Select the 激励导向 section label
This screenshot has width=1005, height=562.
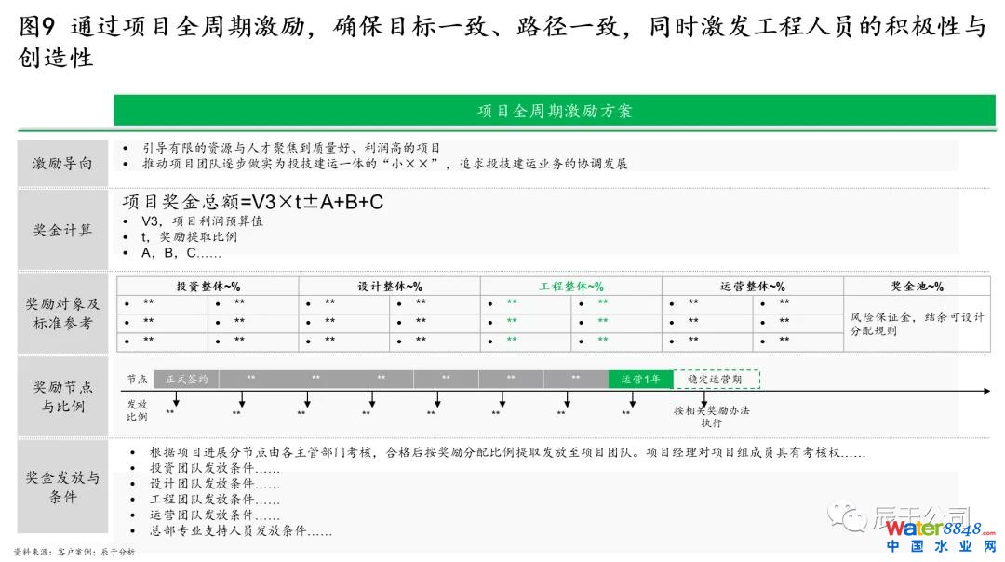click(x=63, y=164)
